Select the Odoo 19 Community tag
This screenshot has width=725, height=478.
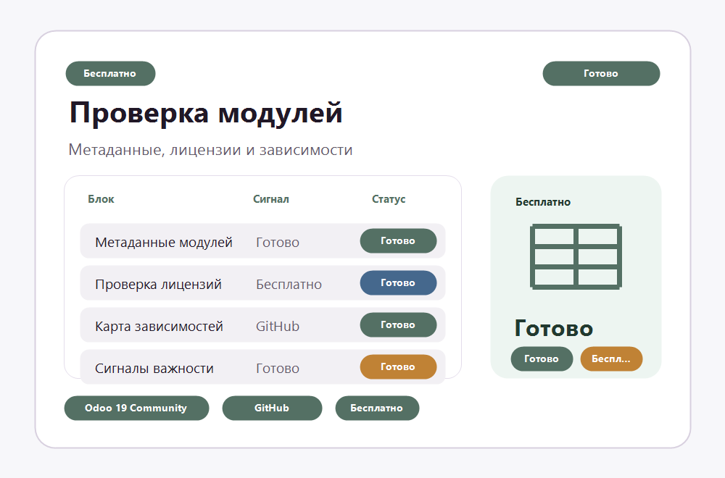(136, 408)
